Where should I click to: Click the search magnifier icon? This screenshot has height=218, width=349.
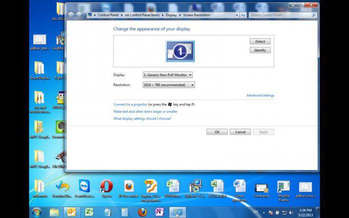pos(314,15)
